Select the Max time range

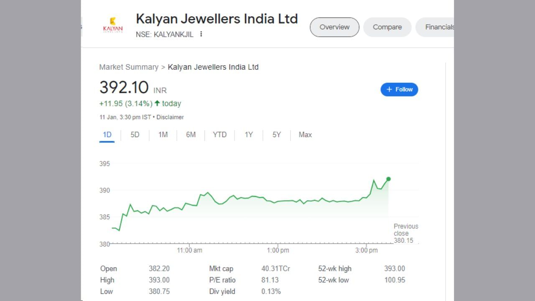[305, 135]
